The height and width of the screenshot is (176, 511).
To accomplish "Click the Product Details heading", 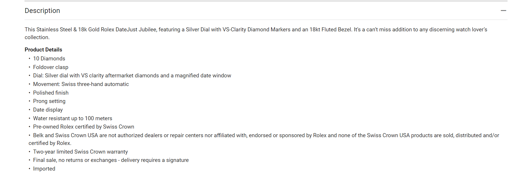I will [x=43, y=50].
